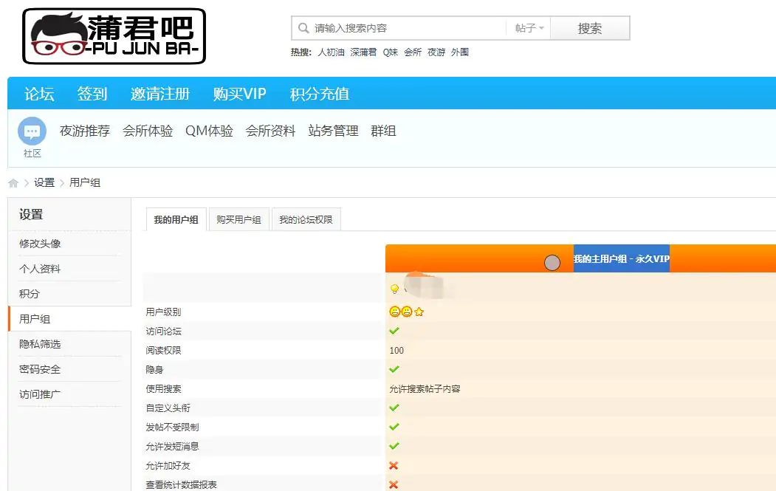Image resolution: width=776 pixels, height=491 pixels.
Task: Click the magnifier icon in search box
Action: pos(303,28)
